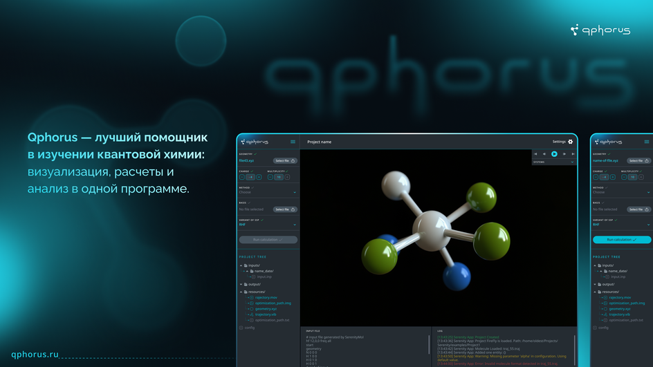Click the log panel scrollbar
Viewport: 653px width, 367px height.
pos(575,351)
